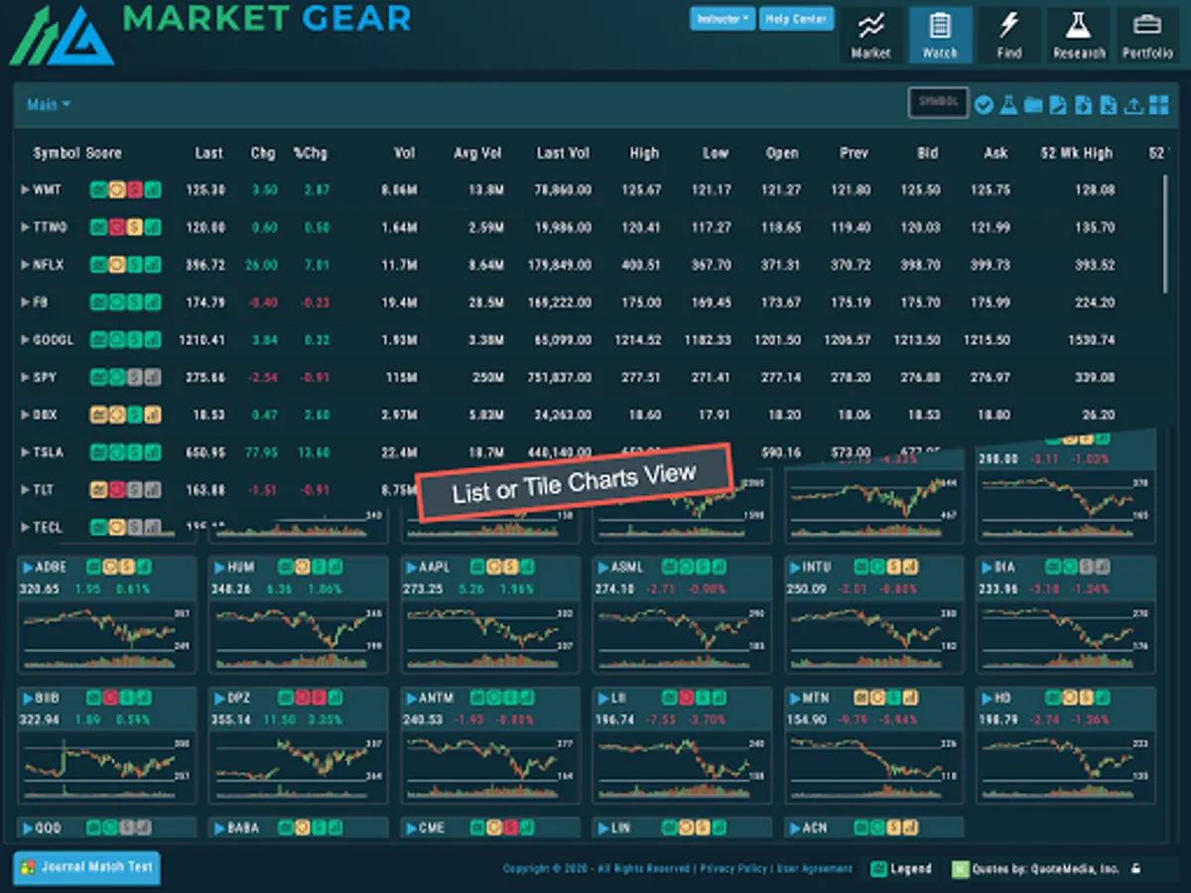
Task: Click WMT's red dollar score badge
Action: [134, 190]
